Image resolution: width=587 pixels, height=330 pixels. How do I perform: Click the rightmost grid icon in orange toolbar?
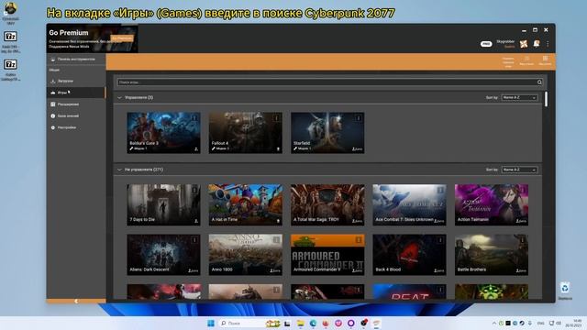click(x=545, y=60)
